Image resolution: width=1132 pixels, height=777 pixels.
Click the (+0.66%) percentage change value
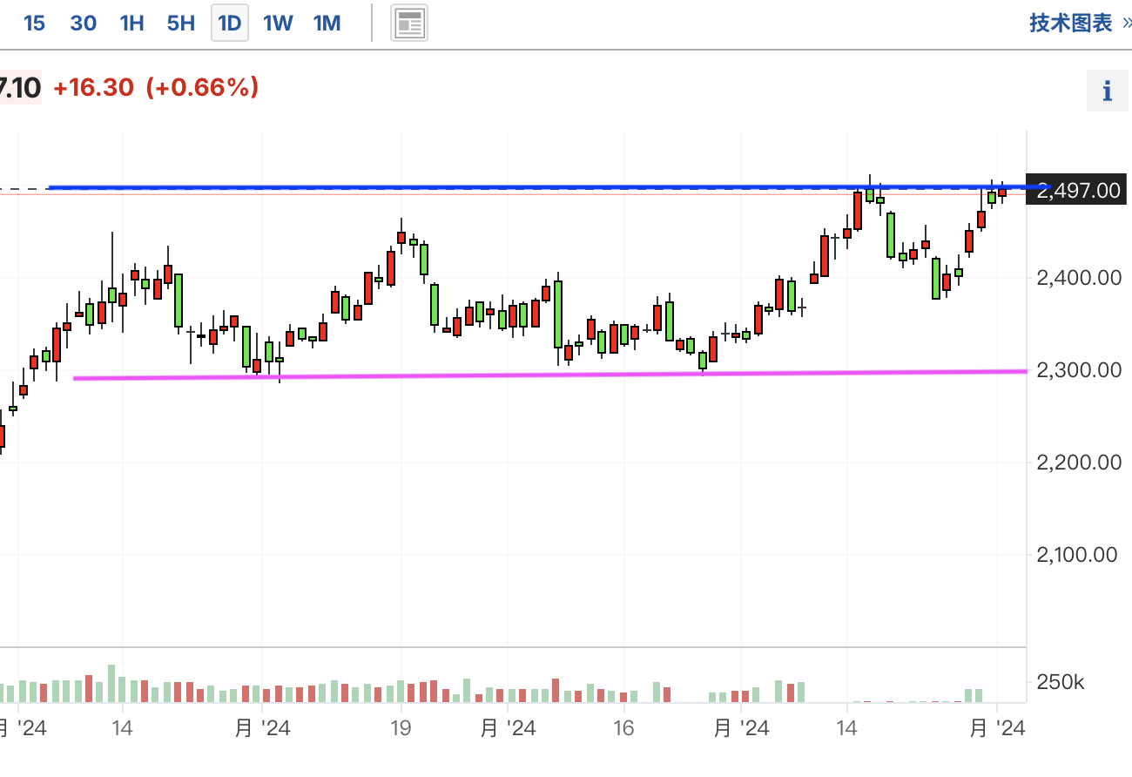pyautogui.click(x=203, y=88)
